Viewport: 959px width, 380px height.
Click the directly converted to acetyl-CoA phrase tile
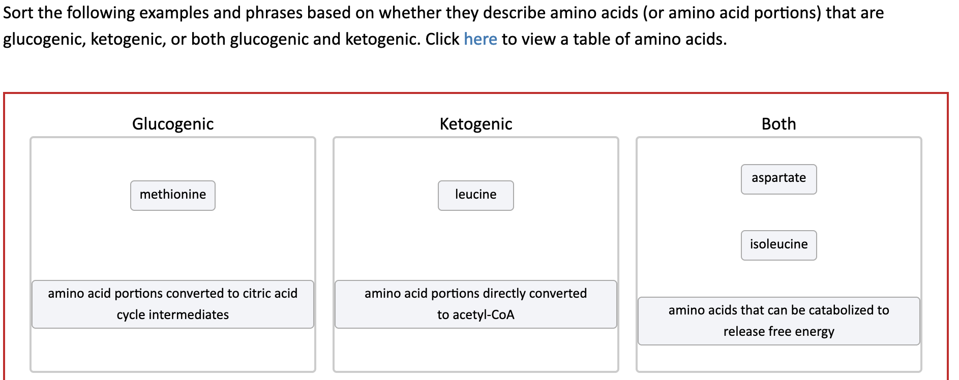pos(475,304)
